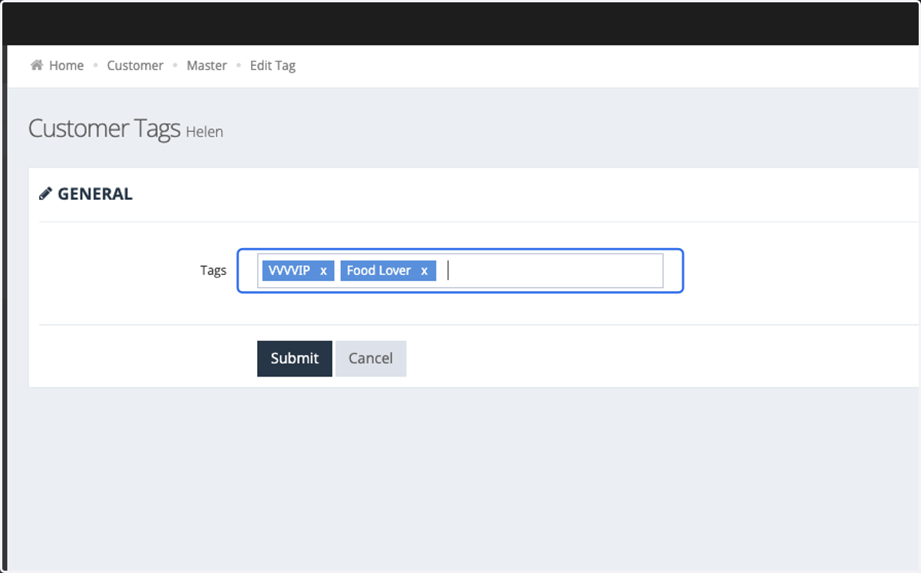Open the Master breadcrumb link
The height and width of the screenshot is (573, 921).
tap(206, 65)
